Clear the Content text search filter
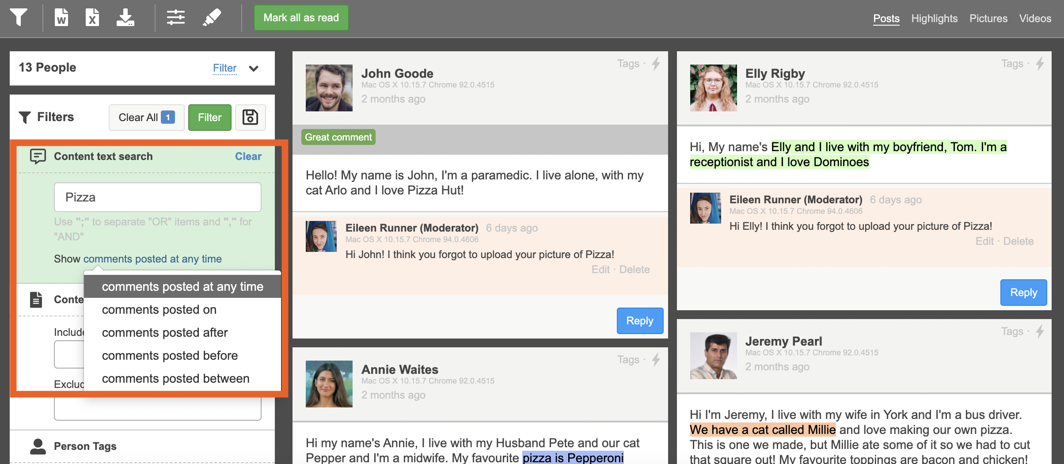Screen dimensions: 1064x464 click(x=248, y=156)
